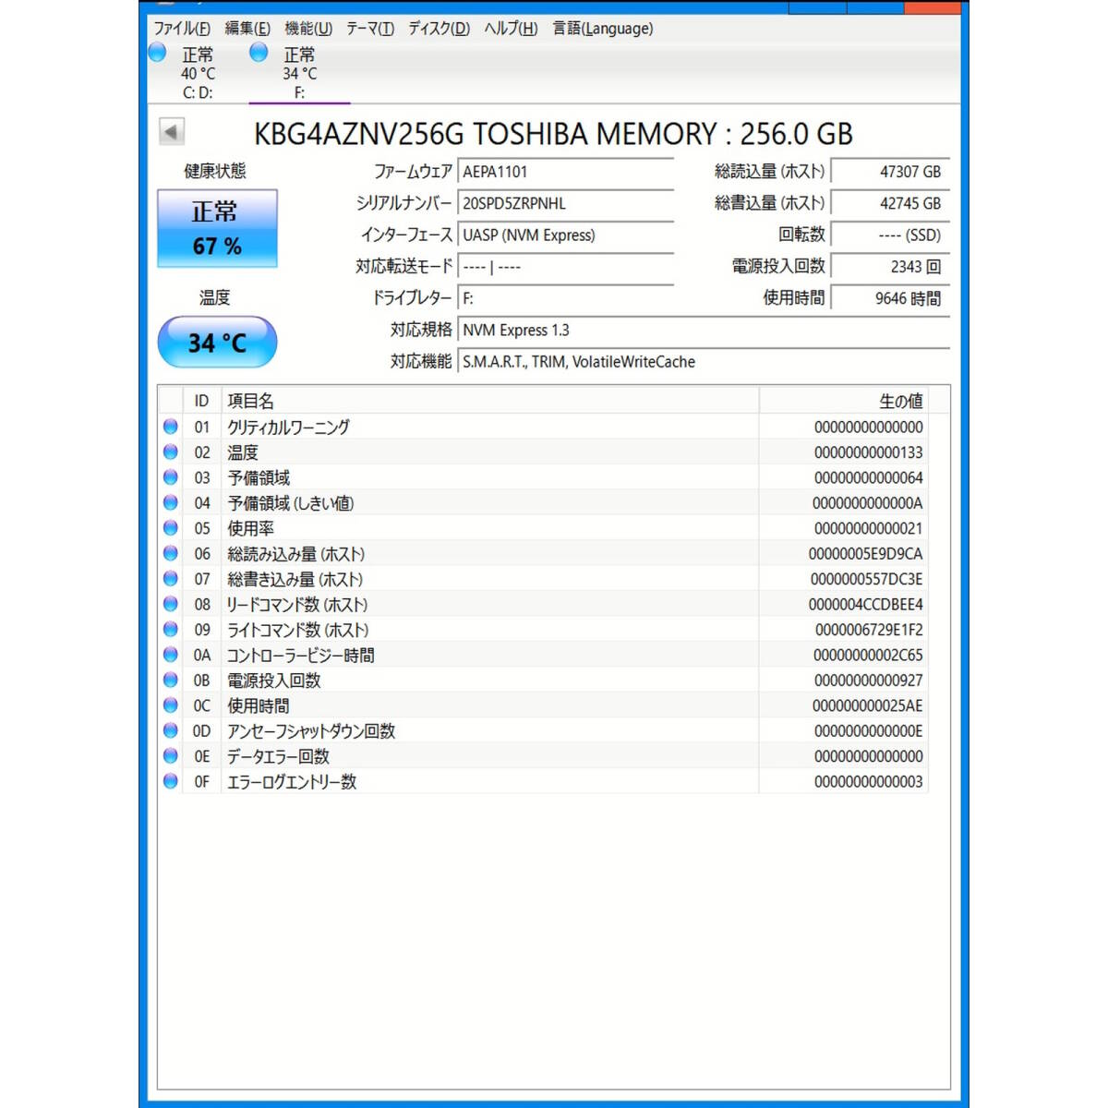Screen dimensions: 1108x1108
Task: Click status icon for クリティカルワーニング row
Action: [171, 427]
